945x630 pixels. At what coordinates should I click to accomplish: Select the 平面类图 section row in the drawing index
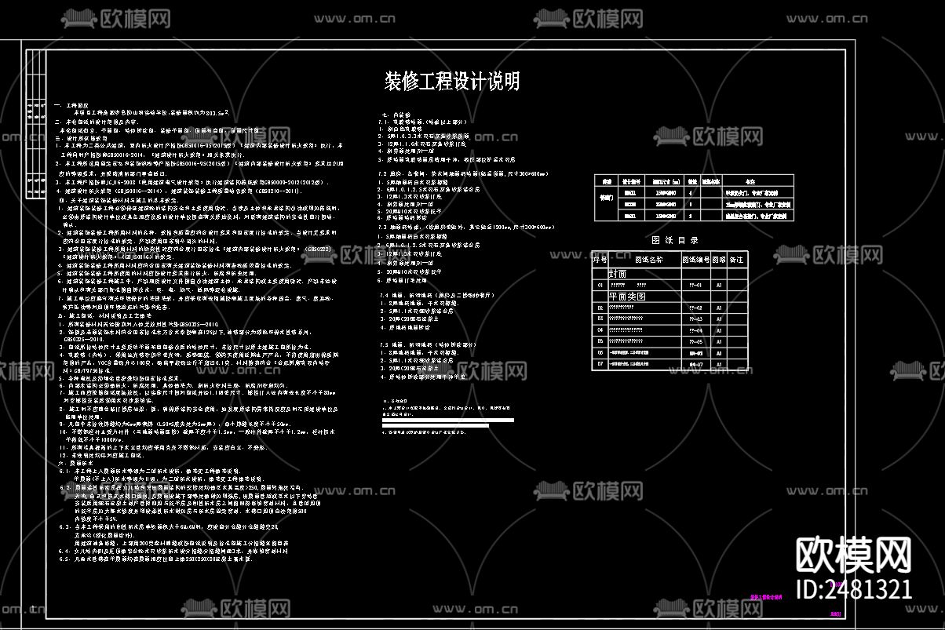pos(628,297)
